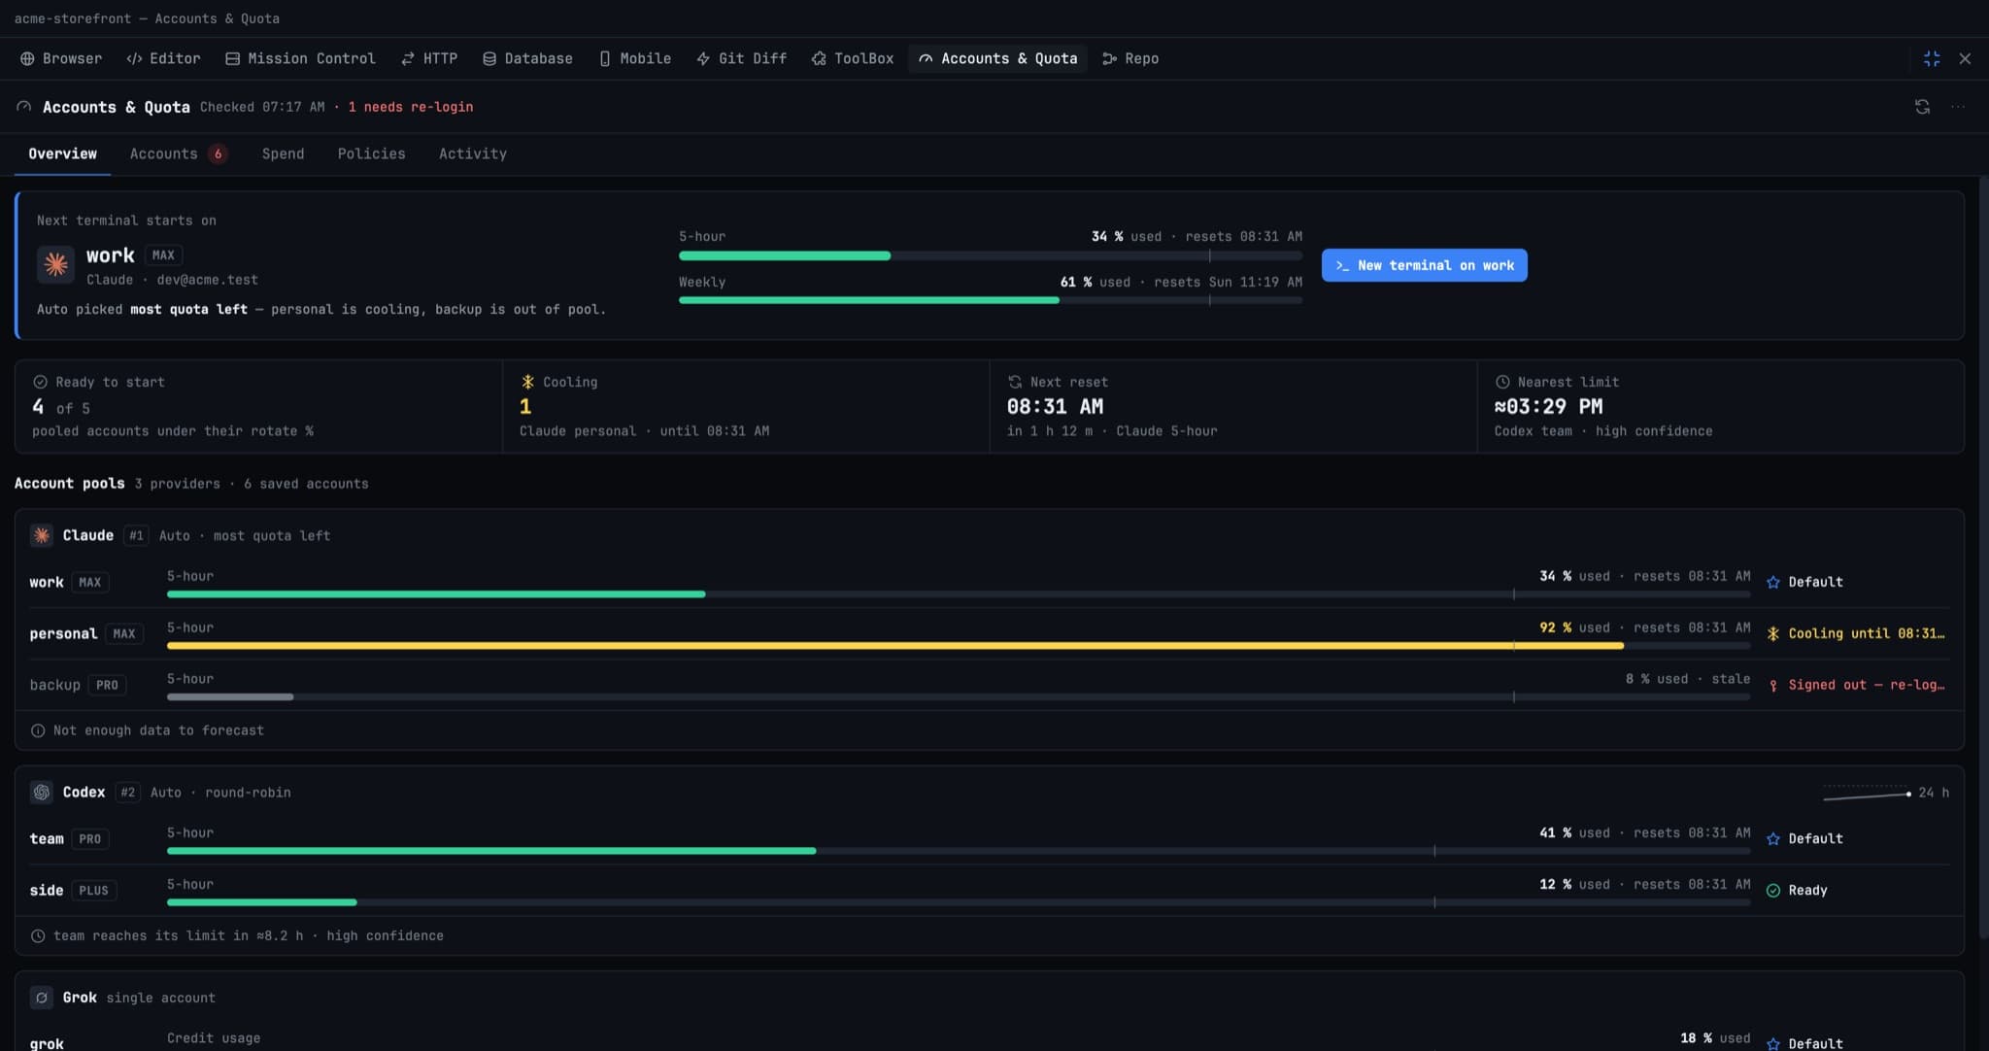Click 'team reaches its limit in ≈8.2 h'
The width and height of the screenshot is (1989, 1051).
pyautogui.click(x=178, y=935)
